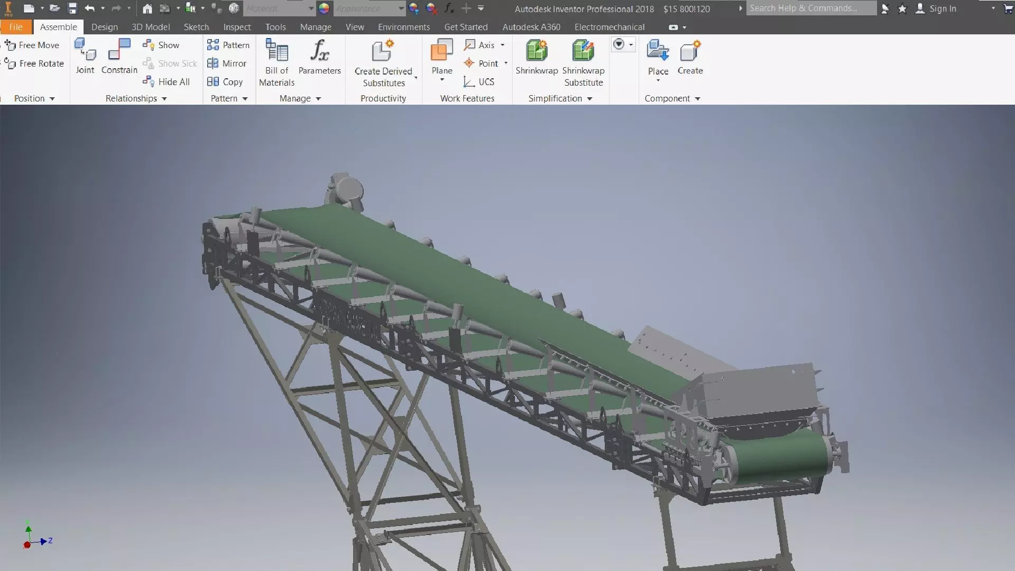The height and width of the screenshot is (571, 1015).
Task: Click the Joint tool icon
Action: pyautogui.click(x=85, y=50)
